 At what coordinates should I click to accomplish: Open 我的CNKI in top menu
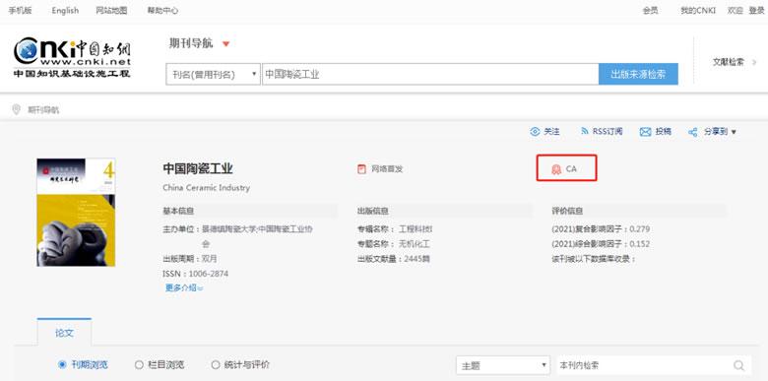point(698,10)
